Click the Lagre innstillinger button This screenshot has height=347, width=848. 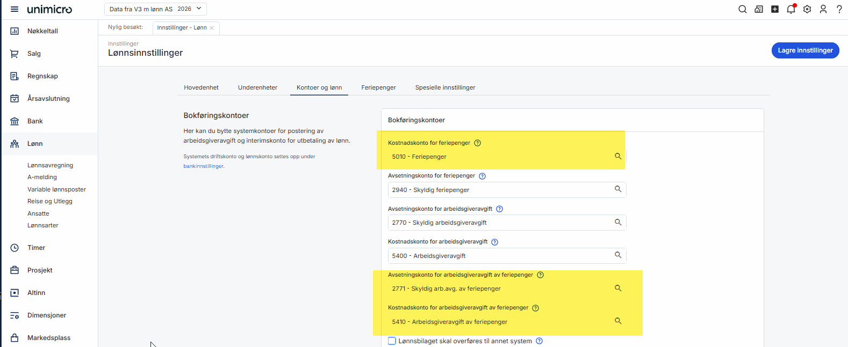click(804, 50)
